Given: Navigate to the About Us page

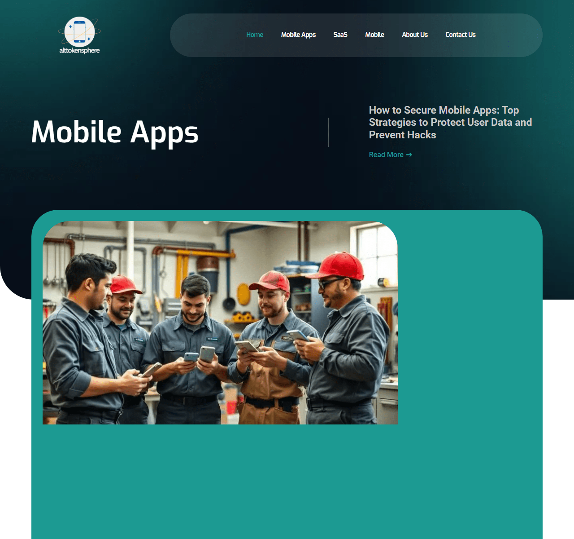Looking at the screenshot, I should tap(415, 35).
